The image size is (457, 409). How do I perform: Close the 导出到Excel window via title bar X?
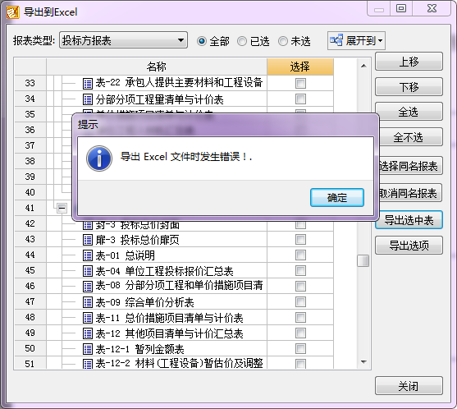click(x=432, y=8)
